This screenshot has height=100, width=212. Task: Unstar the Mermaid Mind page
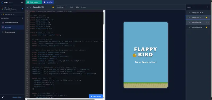point(206,27)
